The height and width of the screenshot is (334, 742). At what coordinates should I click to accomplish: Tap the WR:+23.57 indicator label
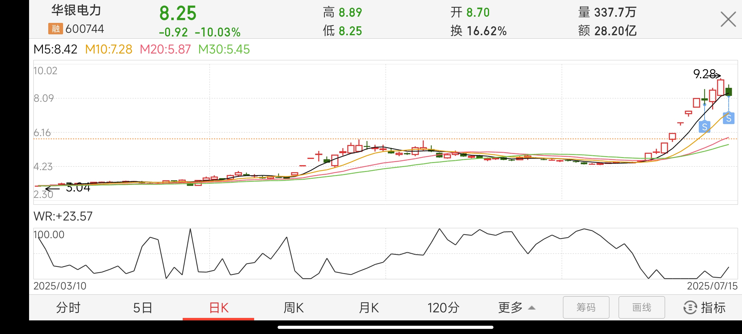(x=63, y=216)
